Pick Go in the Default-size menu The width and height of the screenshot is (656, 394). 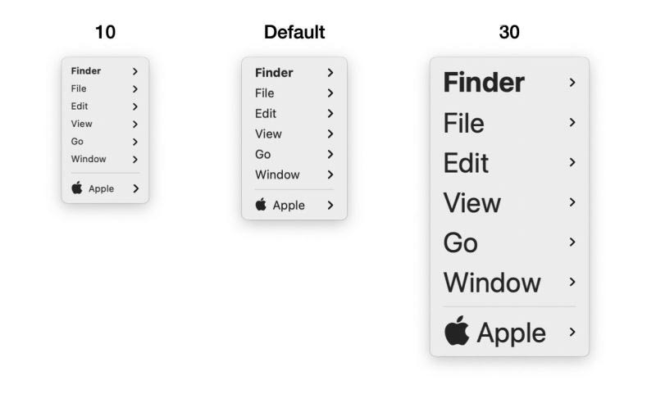click(262, 154)
